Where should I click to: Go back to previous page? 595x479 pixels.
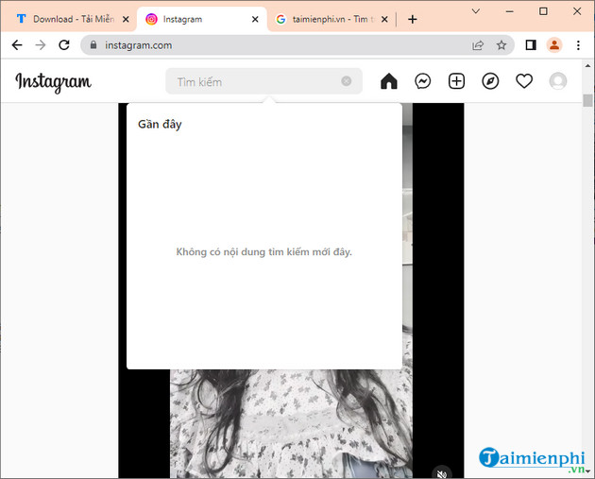point(17,44)
